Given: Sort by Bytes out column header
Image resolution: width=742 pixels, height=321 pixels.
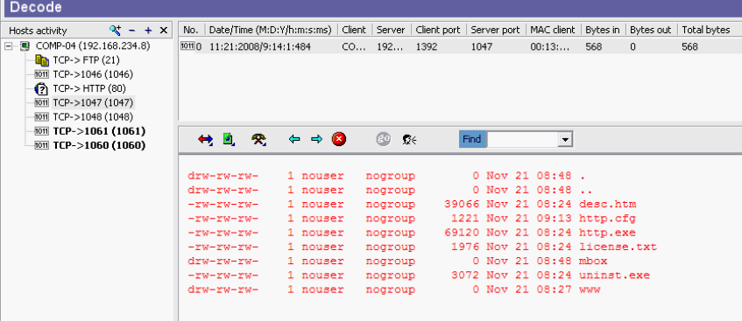Looking at the screenshot, I should coord(651,30).
